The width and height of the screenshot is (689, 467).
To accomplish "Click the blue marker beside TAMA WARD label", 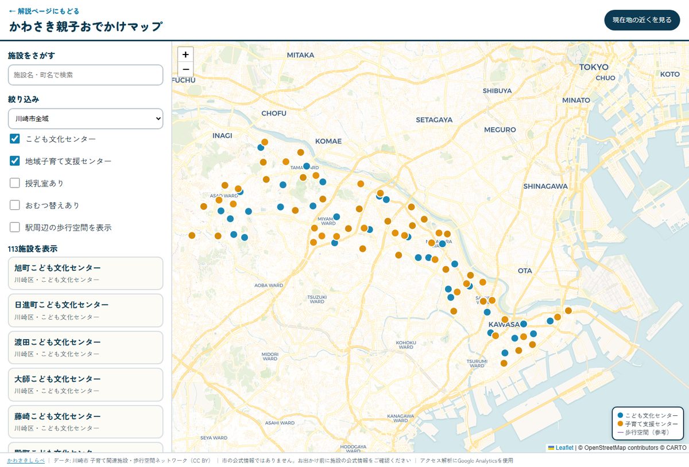I will (307, 166).
